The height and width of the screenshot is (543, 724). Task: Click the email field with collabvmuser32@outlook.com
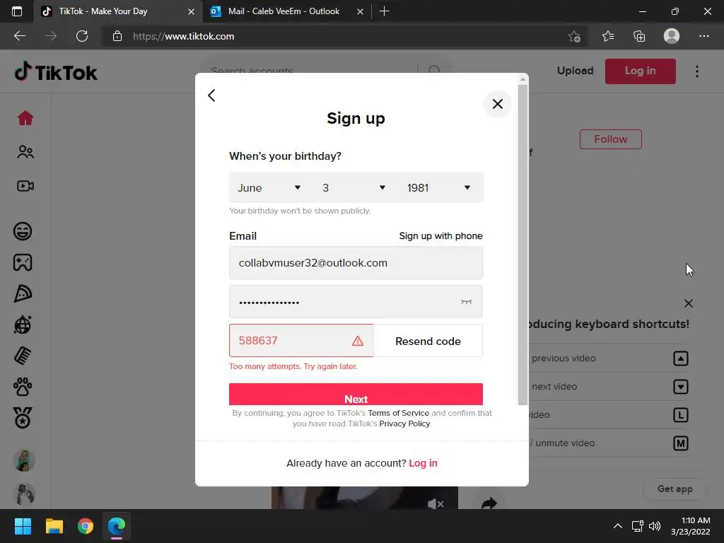tap(356, 263)
